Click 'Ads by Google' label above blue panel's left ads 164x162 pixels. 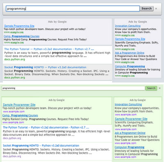[57, 22]
